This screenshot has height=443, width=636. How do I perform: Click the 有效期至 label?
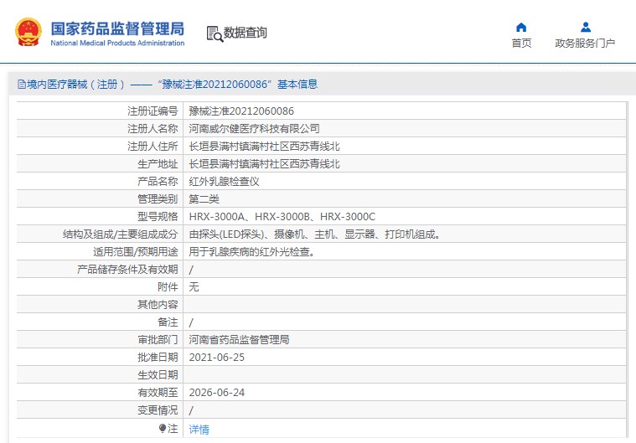(158, 393)
